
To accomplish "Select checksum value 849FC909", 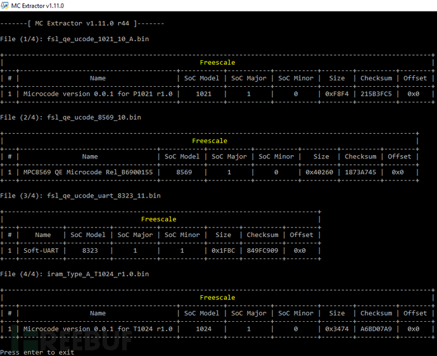I will (262, 251).
